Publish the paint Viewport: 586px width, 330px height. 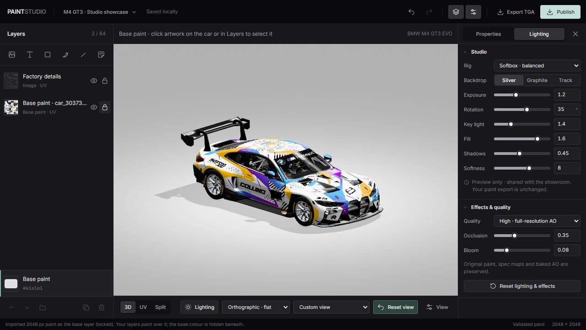pos(560,12)
